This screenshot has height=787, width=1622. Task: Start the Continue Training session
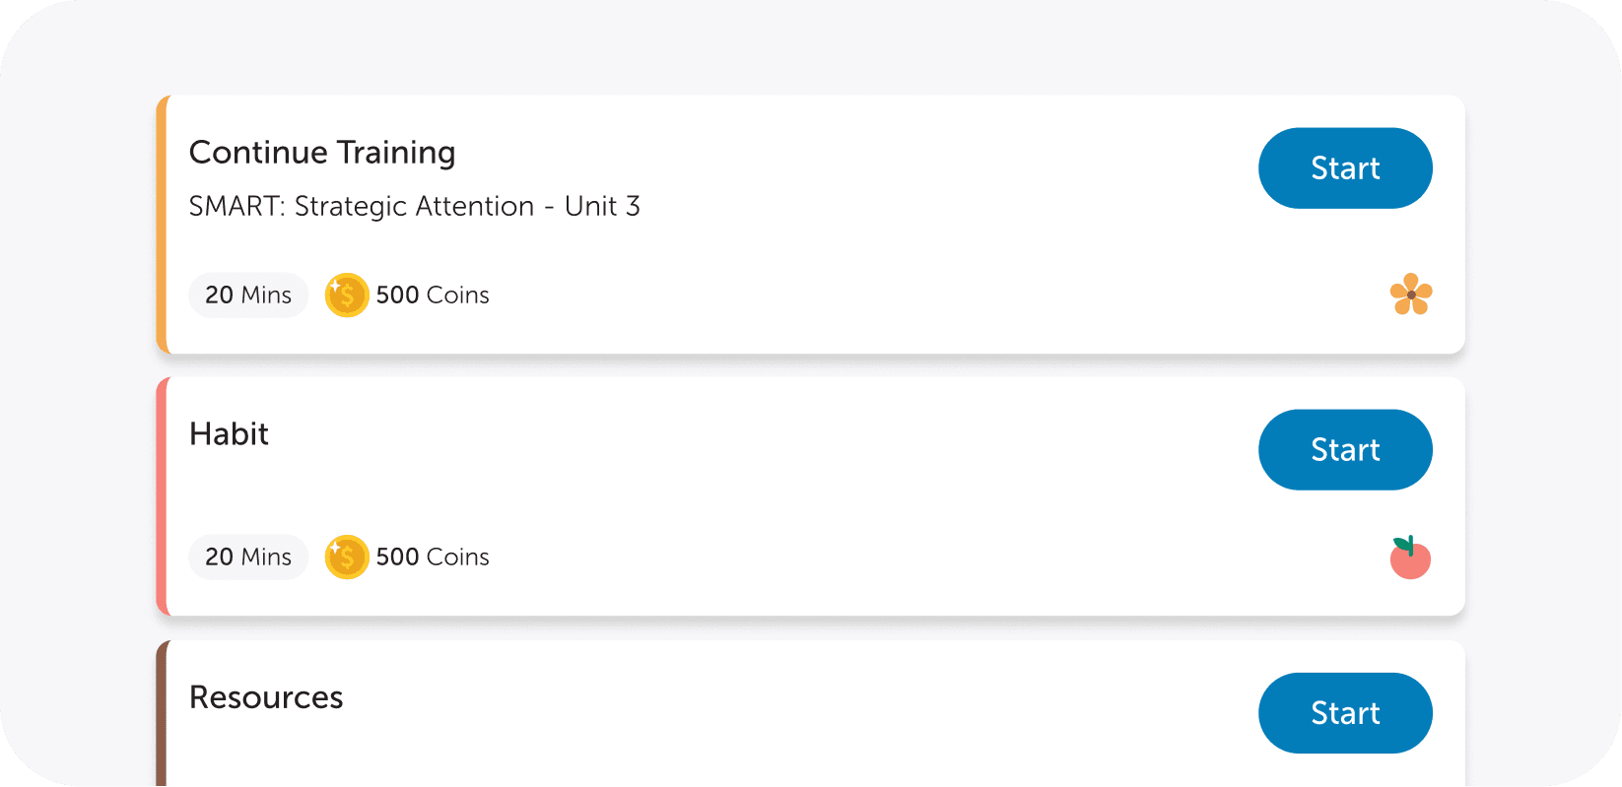coord(1345,168)
